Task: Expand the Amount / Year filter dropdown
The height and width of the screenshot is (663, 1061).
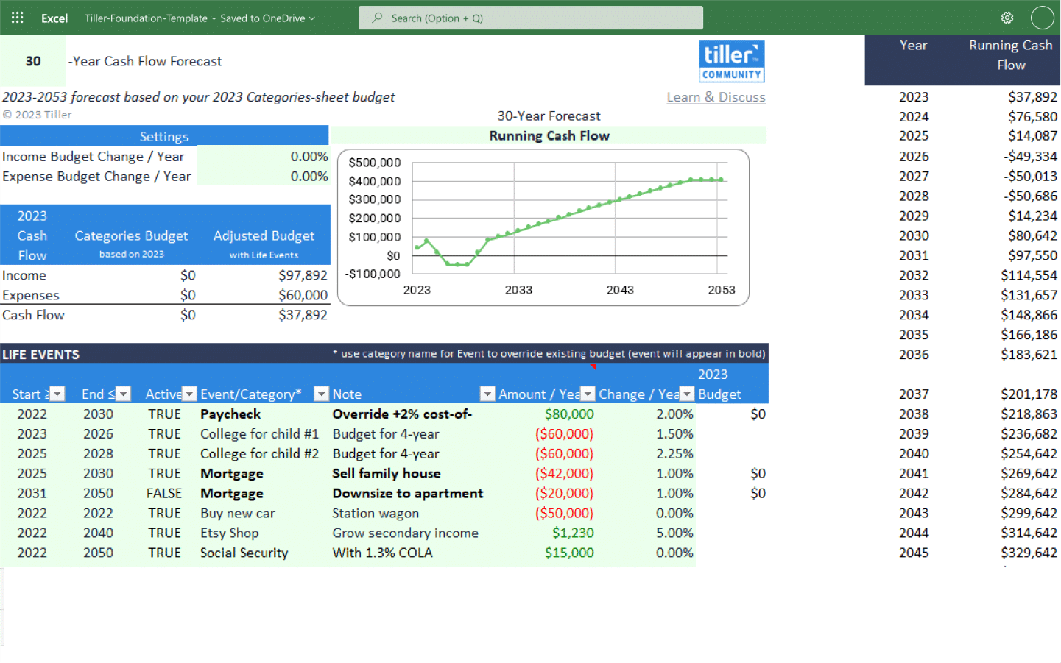Action: (588, 394)
